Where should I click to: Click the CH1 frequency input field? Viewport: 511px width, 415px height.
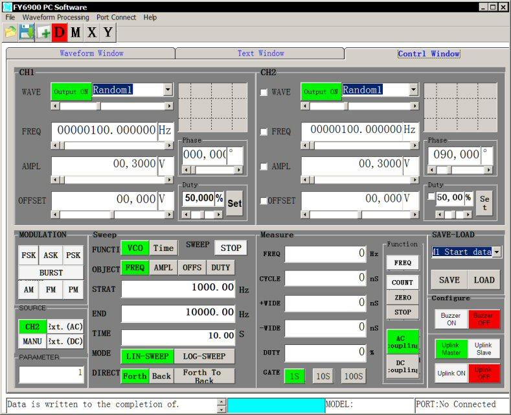coord(104,130)
